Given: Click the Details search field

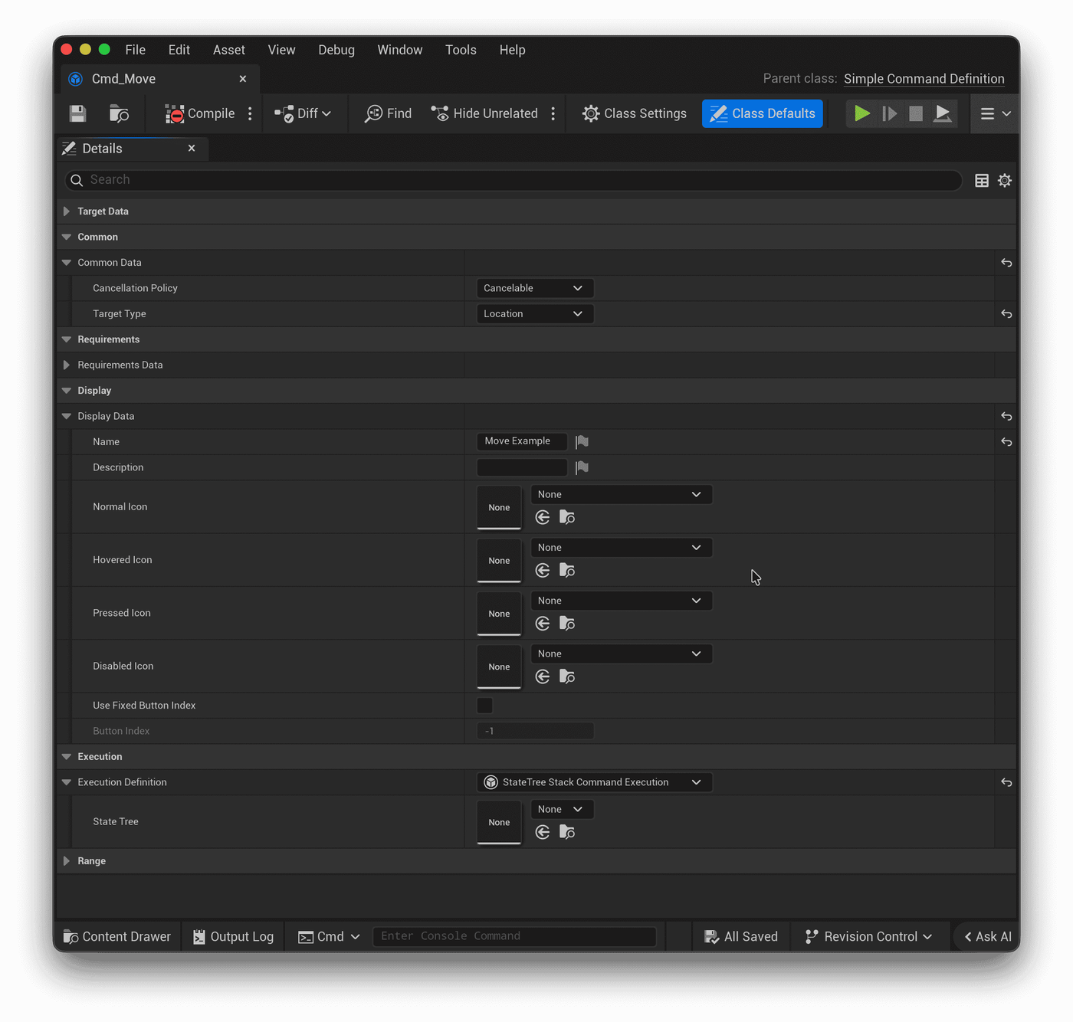Looking at the screenshot, I should [514, 180].
